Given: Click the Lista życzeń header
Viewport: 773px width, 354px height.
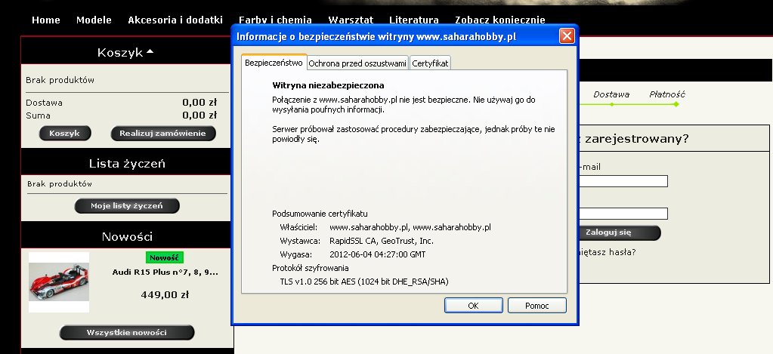Looking at the screenshot, I should (127, 164).
